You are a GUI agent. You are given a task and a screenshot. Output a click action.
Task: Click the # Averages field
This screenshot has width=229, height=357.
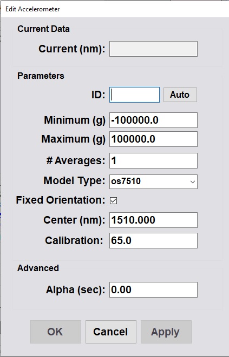click(153, 160)
